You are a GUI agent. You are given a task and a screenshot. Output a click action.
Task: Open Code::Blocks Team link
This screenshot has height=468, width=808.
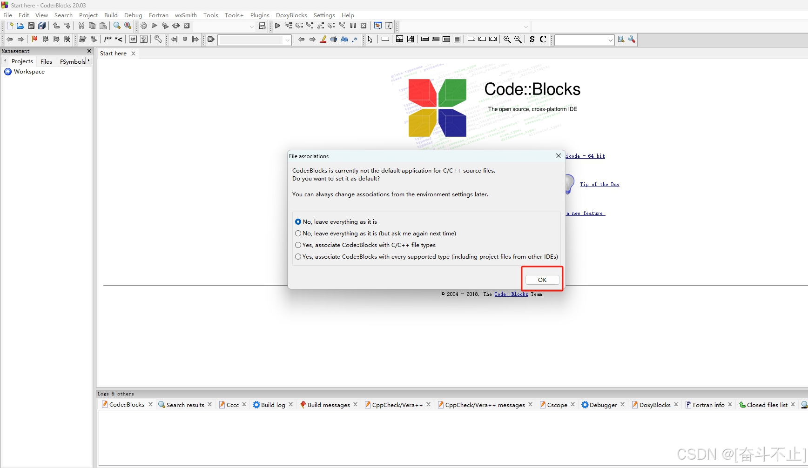[x=511, y=294]
